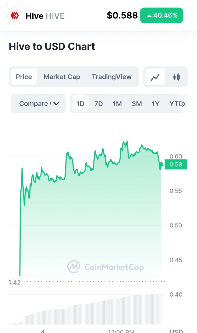Viewport: 197px width, 333px height.
Task: Switch to TradingView tab
Action: point(112,77)
